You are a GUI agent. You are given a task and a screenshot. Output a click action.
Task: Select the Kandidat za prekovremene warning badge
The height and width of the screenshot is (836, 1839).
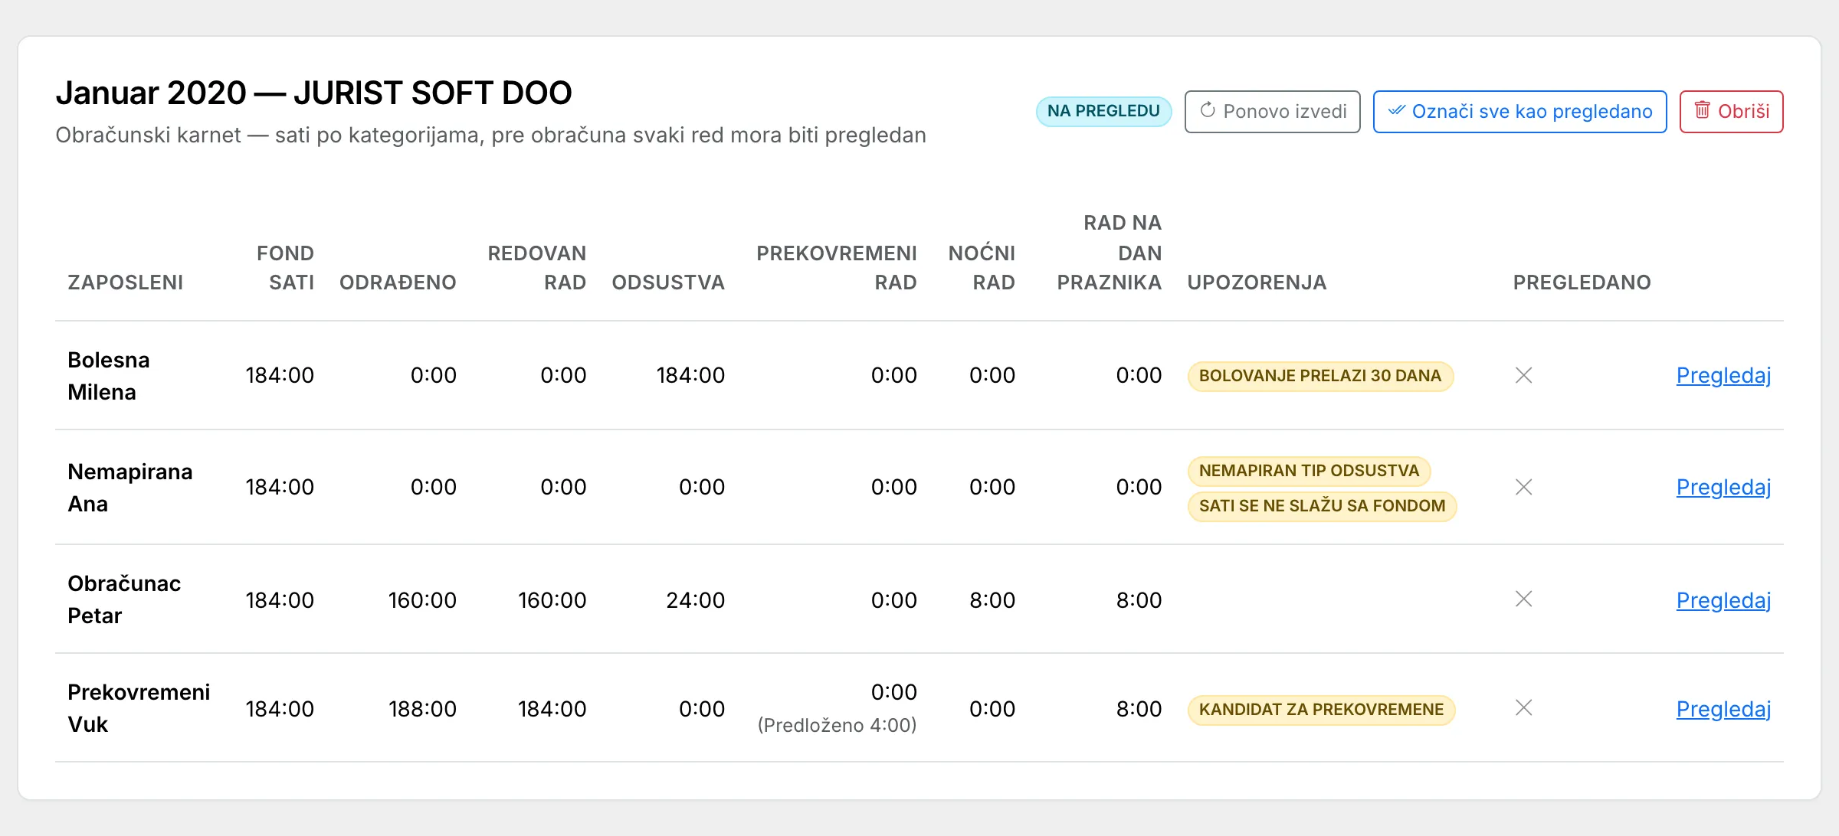pos(1321,710)
